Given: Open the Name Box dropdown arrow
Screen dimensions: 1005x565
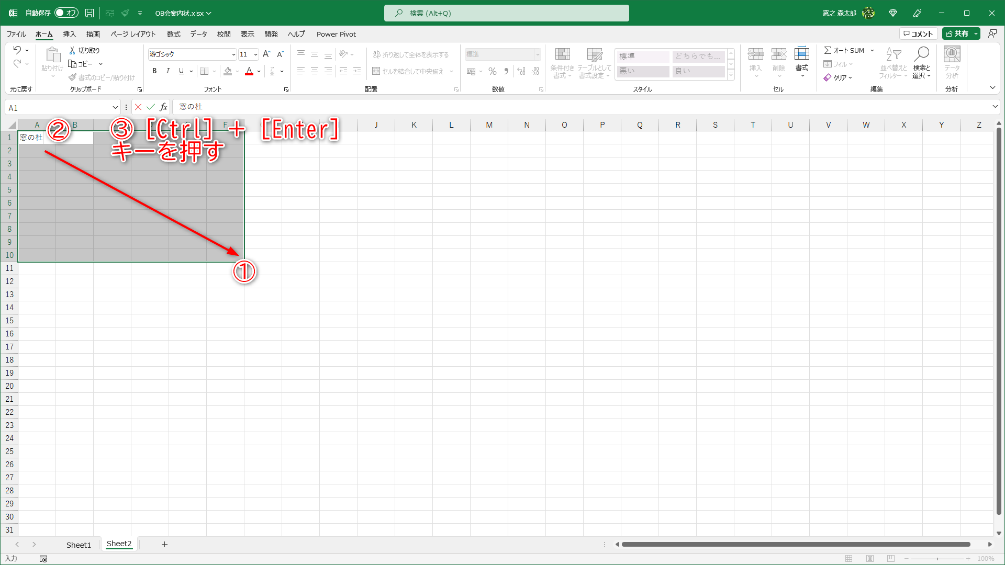Looking at the screenshot, I should 115,108.
